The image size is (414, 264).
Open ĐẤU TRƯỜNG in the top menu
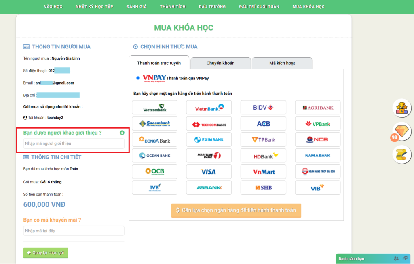click(x=212, y=7)
